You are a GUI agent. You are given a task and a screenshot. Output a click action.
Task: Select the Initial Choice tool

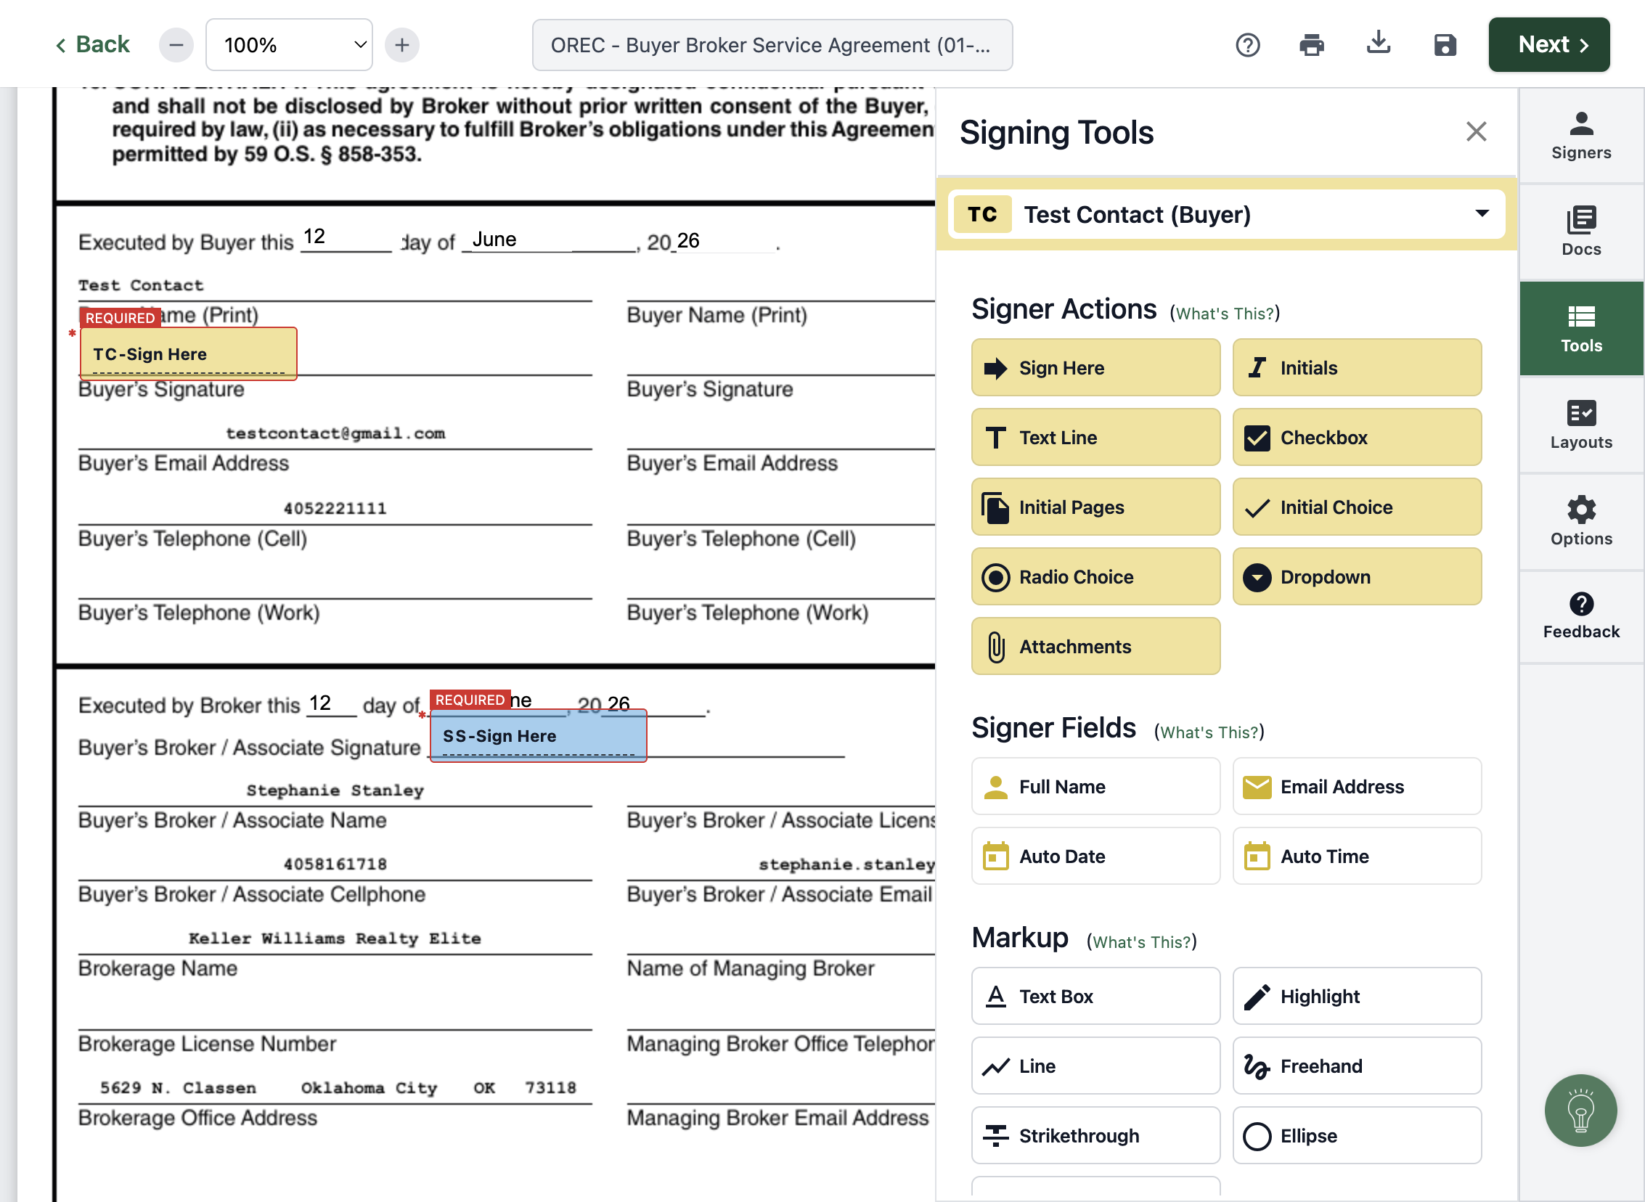pos(1357,507)
